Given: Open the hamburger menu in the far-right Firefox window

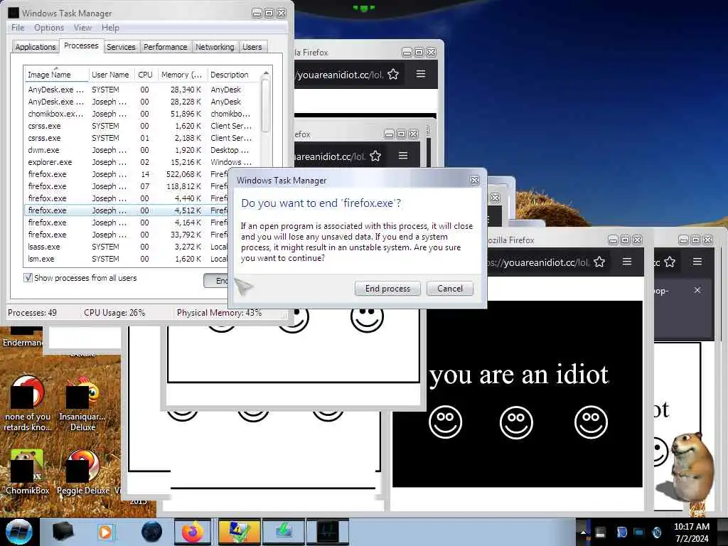Looking at the screenshot, I should [x=697, y=262].
